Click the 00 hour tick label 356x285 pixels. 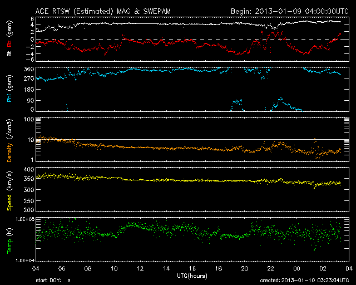click(x=296, y=268)
